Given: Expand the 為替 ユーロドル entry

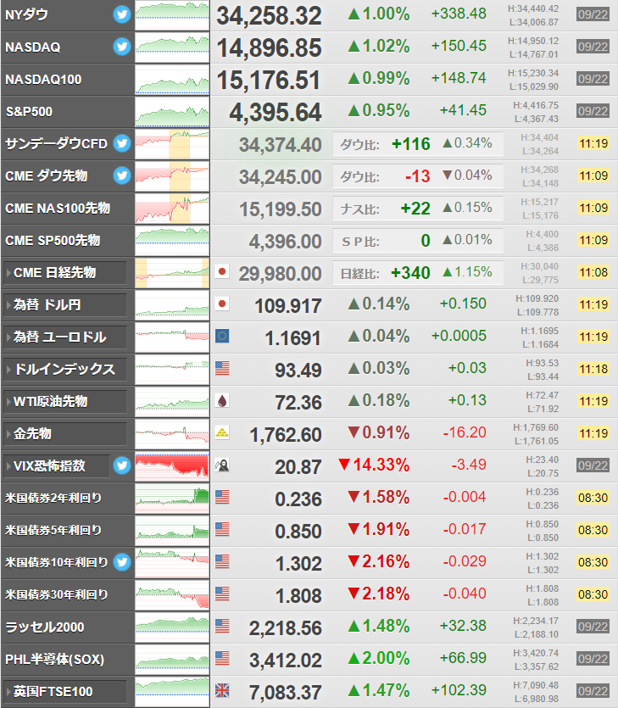Looking at the screenshot, I should 65,337.
